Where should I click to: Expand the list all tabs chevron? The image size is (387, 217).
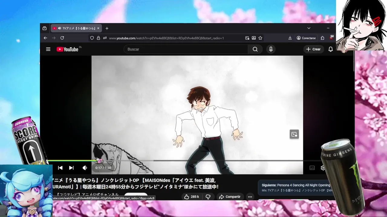point(309,28)
